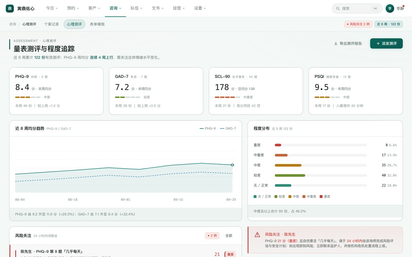
Task: Click the 风险关注 2 例 badge
Action: coord(358,24)
